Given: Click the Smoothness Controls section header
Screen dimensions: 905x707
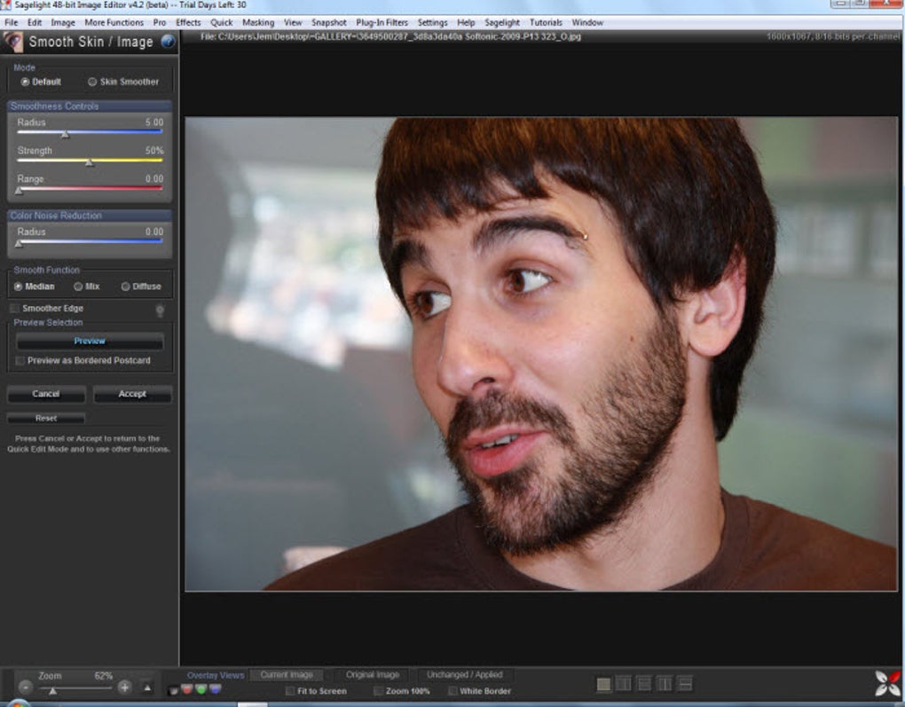Looking at the screenshot, I should (90, 106).
